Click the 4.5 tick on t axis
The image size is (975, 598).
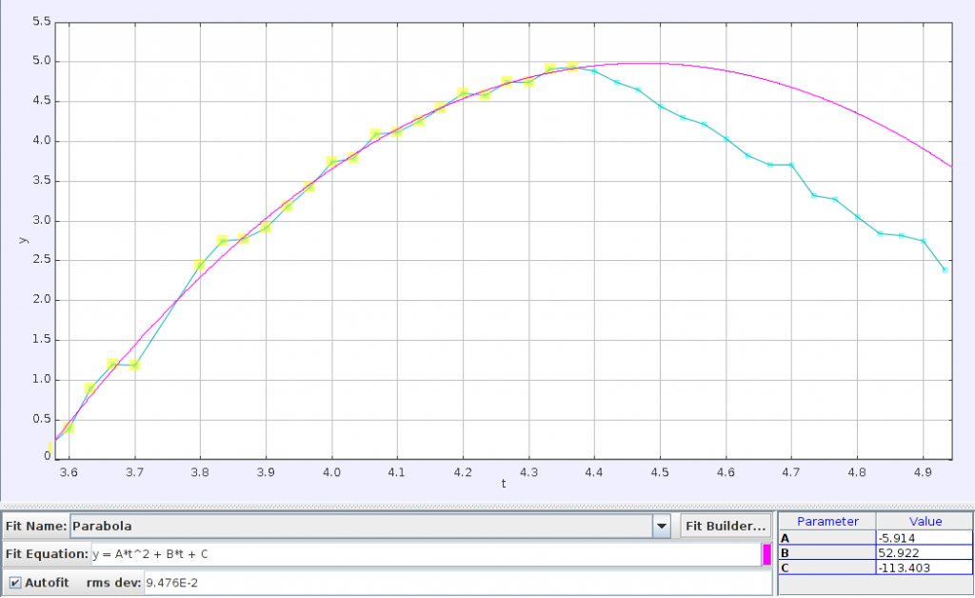coord(660,472)
